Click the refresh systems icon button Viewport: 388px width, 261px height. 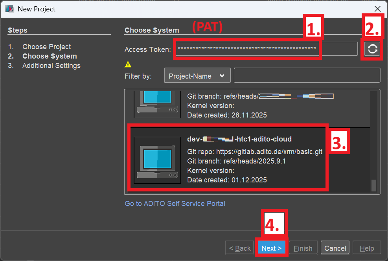click(x=372, y=49)
